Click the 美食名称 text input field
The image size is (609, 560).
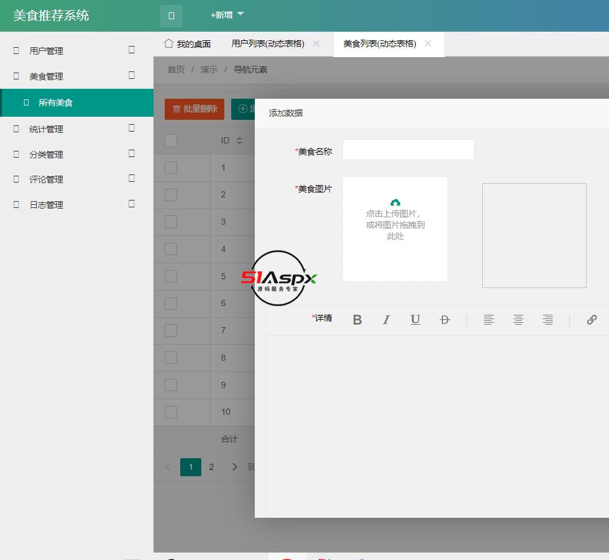tap(408, 149)
